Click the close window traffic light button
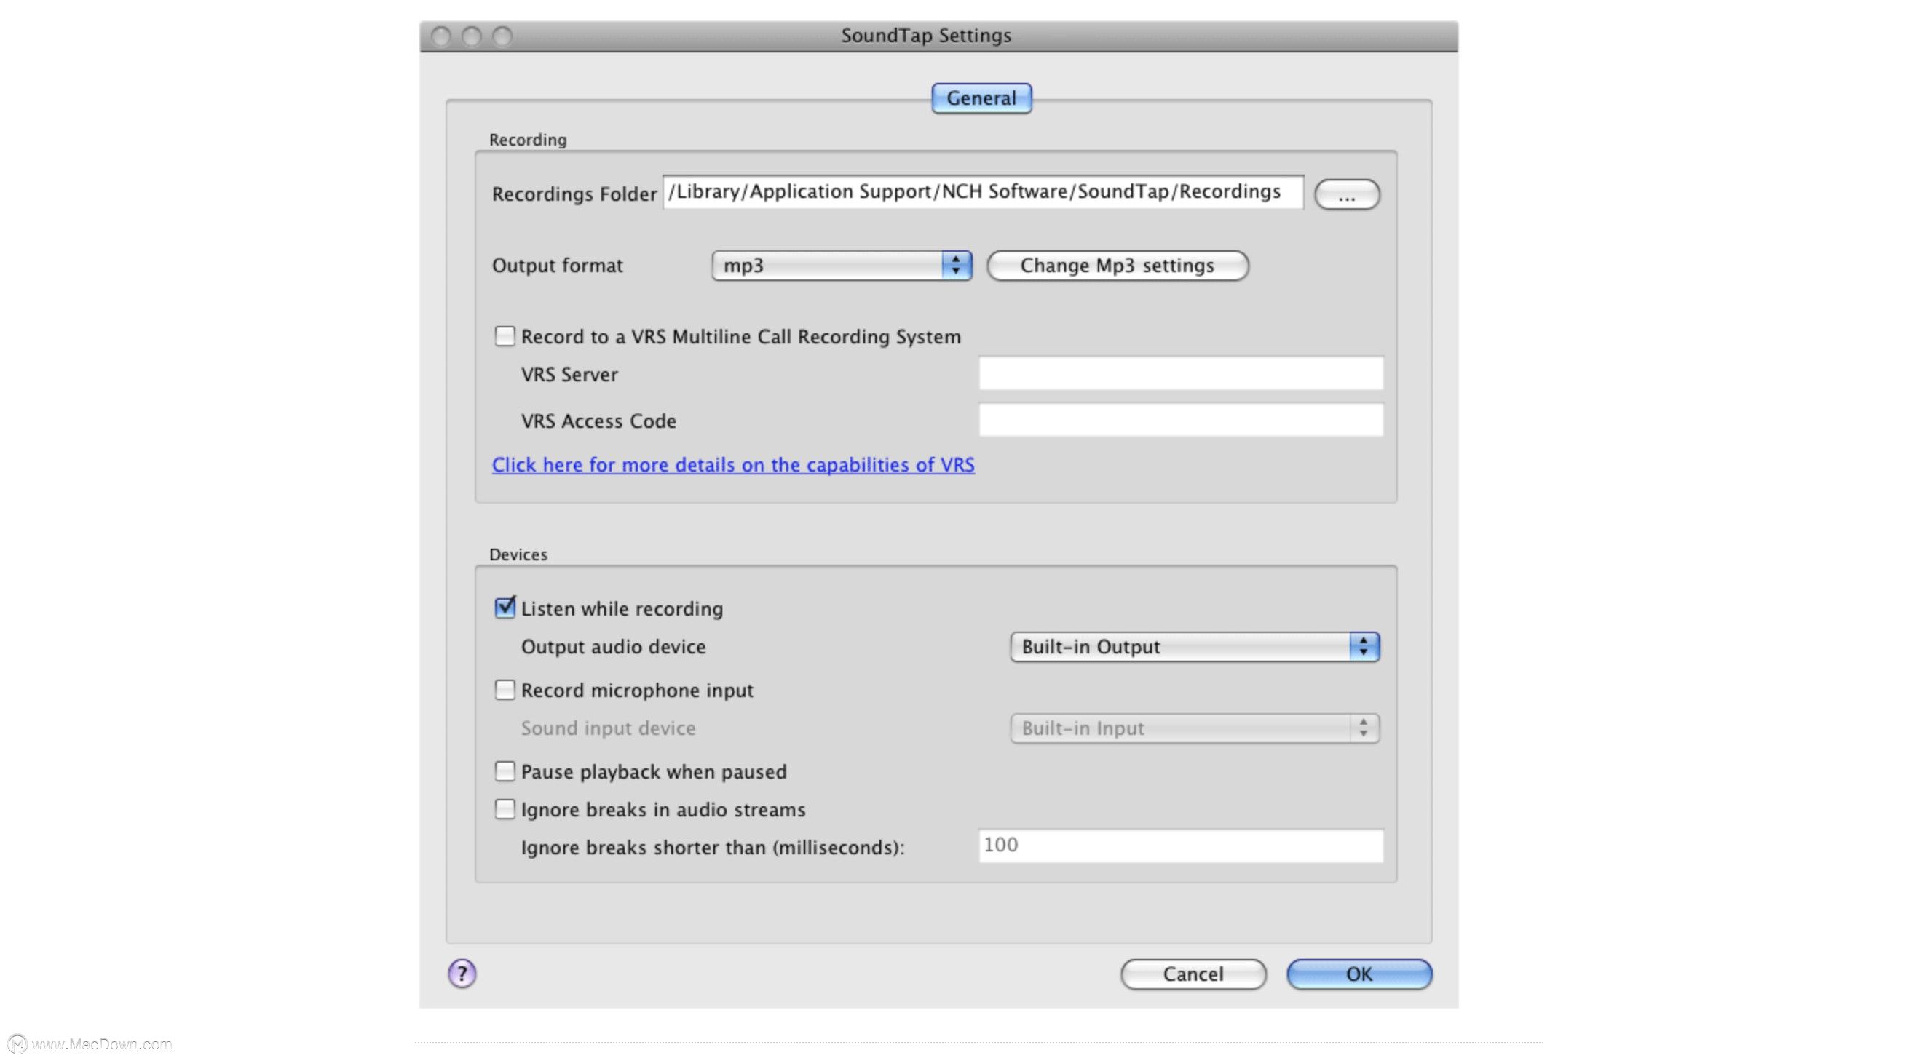 pyautogui.click(x=441, y=36)
